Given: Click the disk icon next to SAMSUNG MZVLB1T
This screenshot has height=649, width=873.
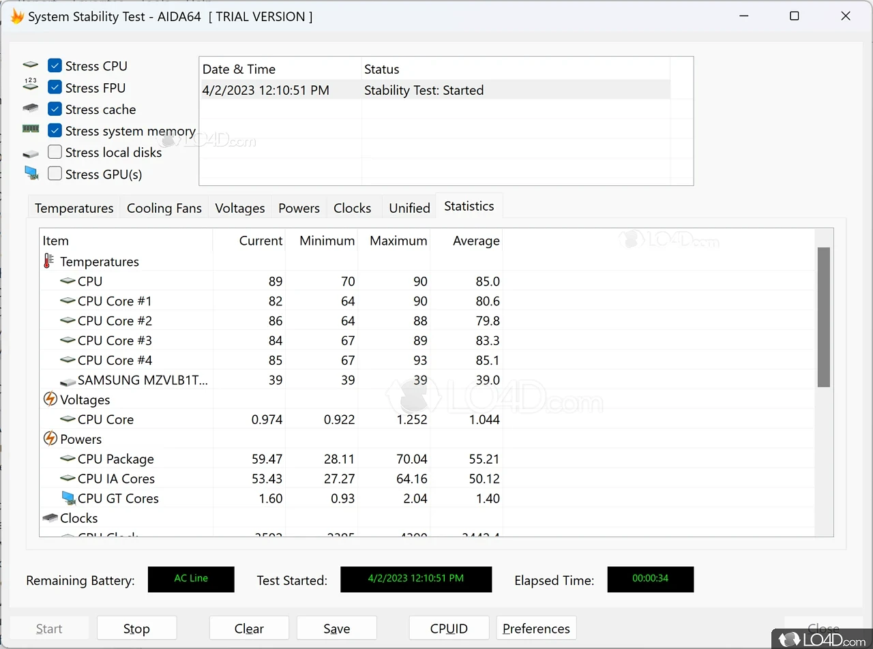Looking at the screenshot, I should 68,381.
